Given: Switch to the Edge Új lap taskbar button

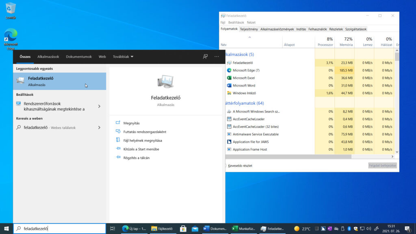Looking at the screenshot, I should pos(134,228).
